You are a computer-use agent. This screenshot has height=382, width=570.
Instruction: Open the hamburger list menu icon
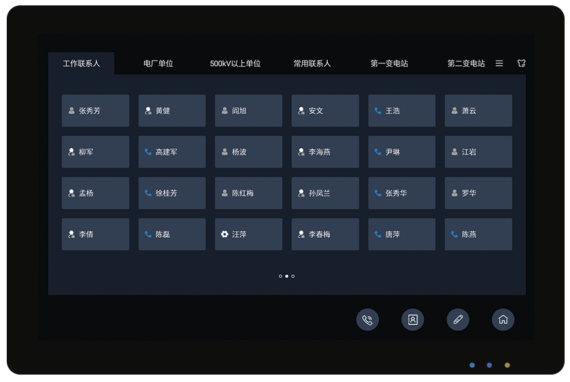coord(499,63)
